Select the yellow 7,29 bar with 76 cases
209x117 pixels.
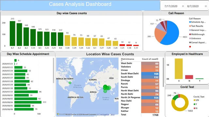point(74,42)
